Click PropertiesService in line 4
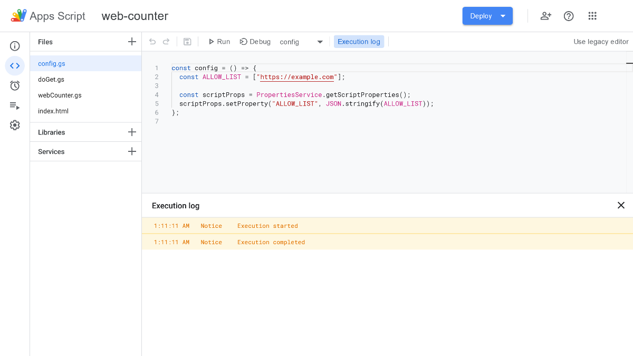 click(x=289, y=95)
